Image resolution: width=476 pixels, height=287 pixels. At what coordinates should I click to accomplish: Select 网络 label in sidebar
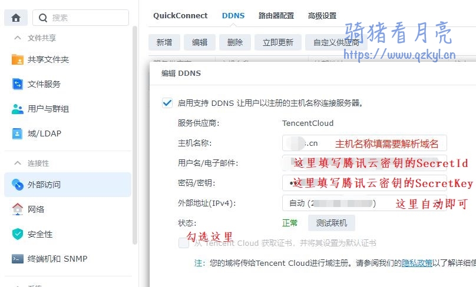(x=36, y=209)
